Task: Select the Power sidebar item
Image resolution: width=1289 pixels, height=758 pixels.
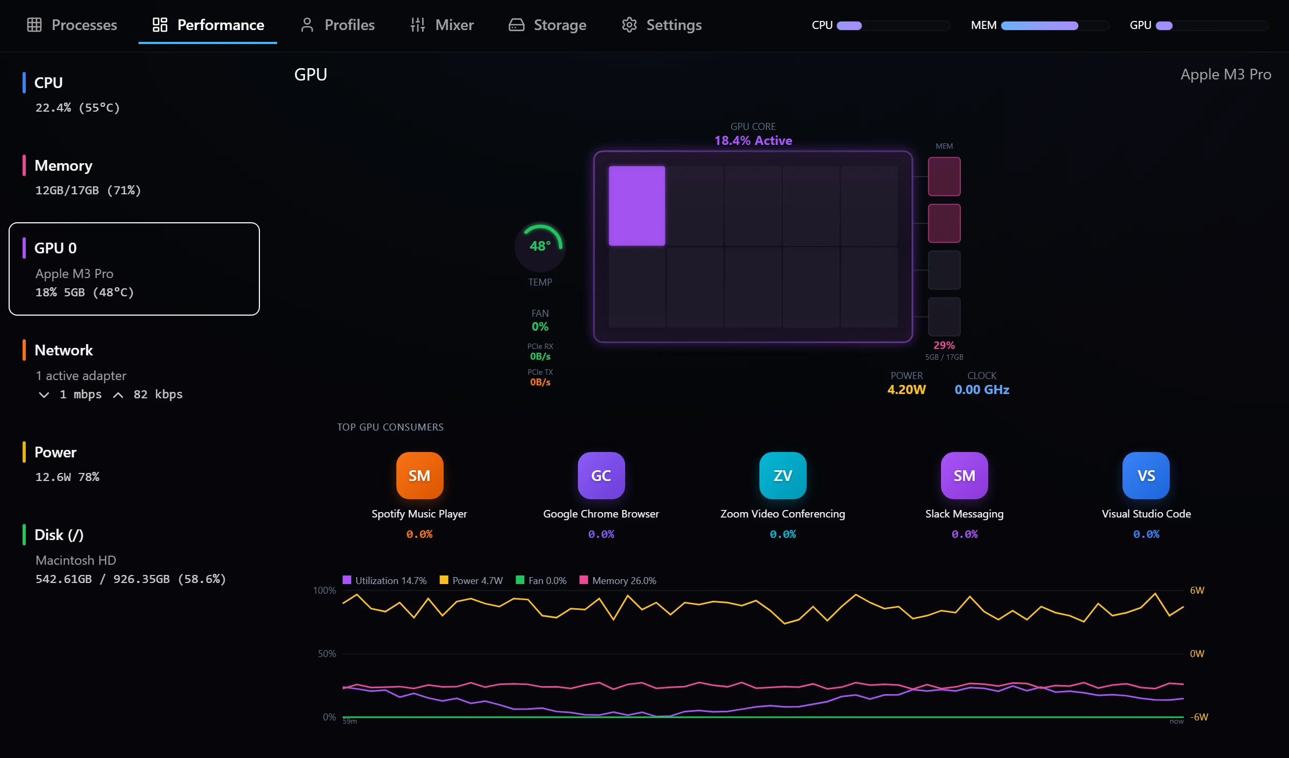Action: [134, 464]
